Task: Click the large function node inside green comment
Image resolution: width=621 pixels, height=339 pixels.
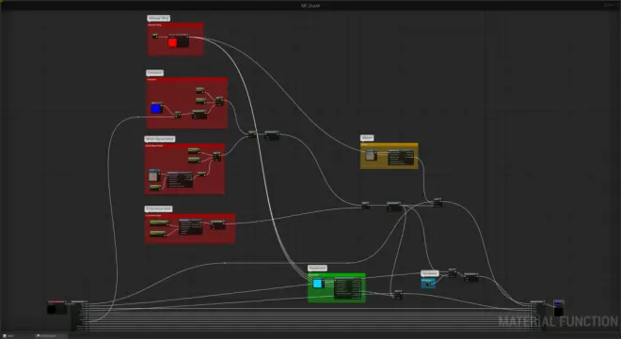Action: click(348, 288)
